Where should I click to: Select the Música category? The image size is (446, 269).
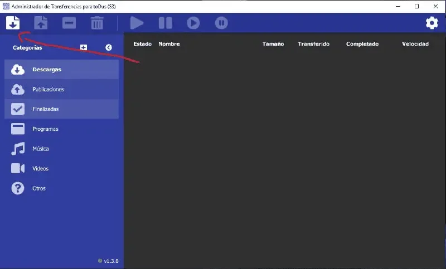coord(62,149)
